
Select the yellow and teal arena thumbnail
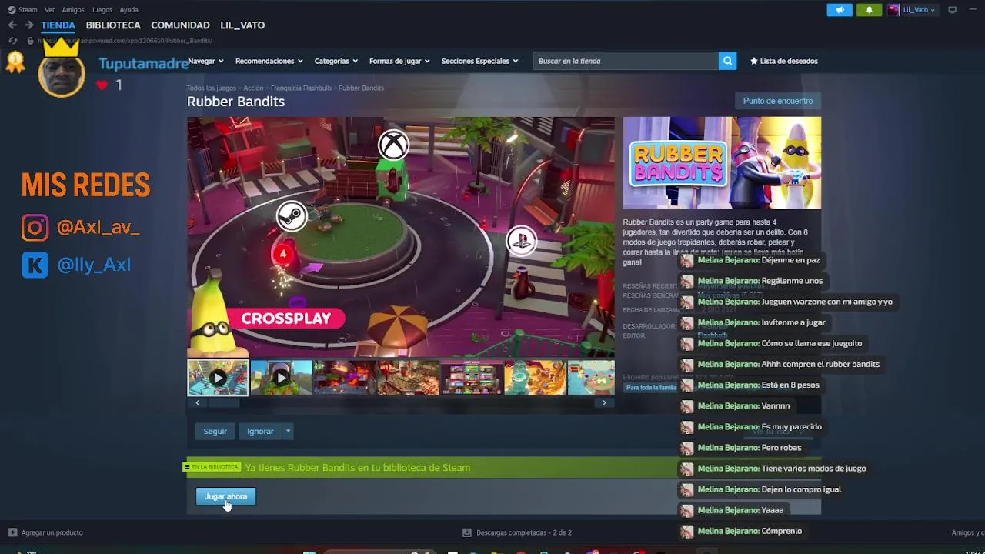point(535,378)
